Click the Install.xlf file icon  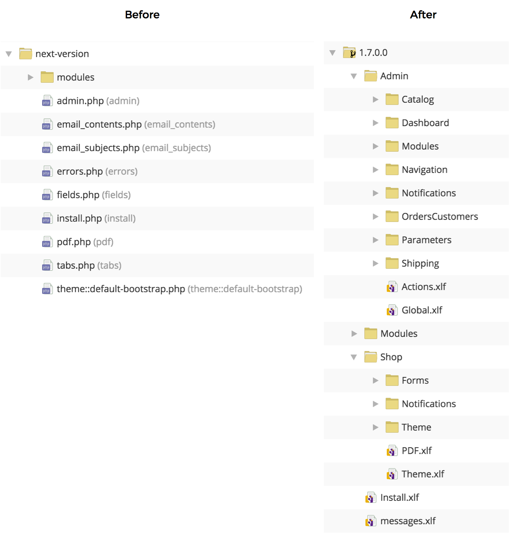tap(371, 497)
